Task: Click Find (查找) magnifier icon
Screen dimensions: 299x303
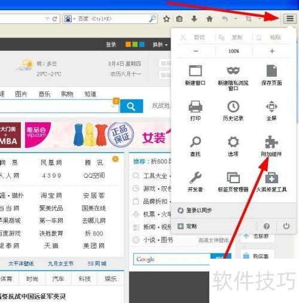Action: point(196,146)
